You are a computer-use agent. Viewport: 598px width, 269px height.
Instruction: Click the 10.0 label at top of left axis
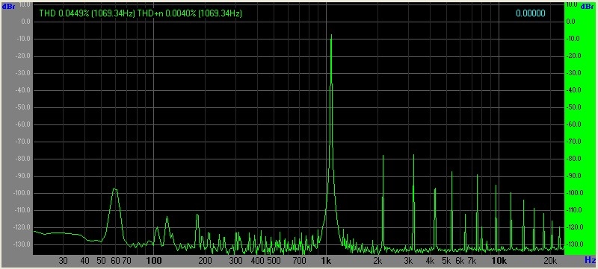tap(24, 4)
